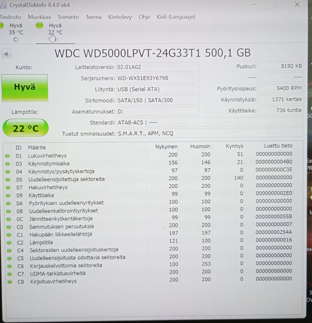
Task: Click the status dot of row 04 Käynnistys/pysäytyskertoja
Action: tap(8, 172)
